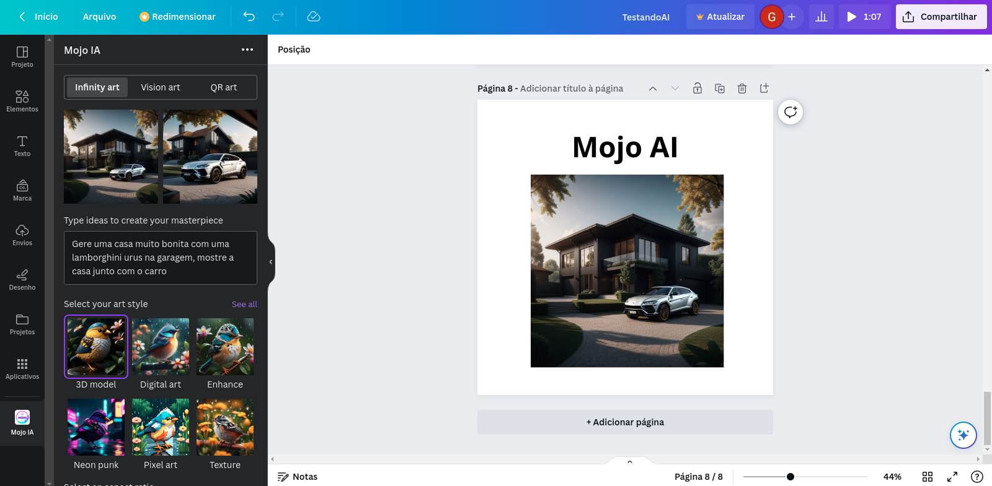This screenshot has width=992, height=486.
Task: Select the house image on the canvas
Action: tap(627, 271)
